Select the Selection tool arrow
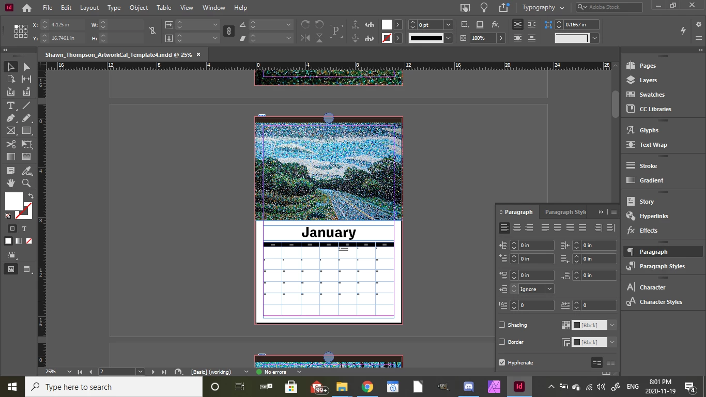The width and height of the screenshot is (706, 397). coord(10,67)
